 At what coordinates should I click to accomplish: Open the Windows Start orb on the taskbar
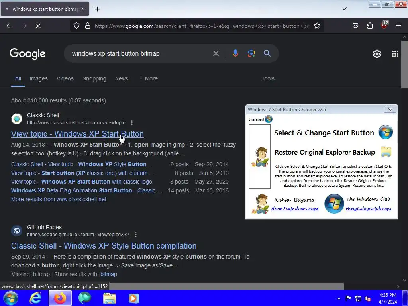pos(11,298)
